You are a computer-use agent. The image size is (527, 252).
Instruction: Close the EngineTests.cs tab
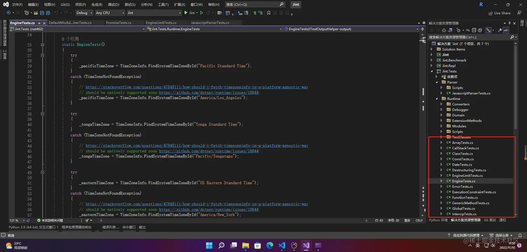coord(44,23)
